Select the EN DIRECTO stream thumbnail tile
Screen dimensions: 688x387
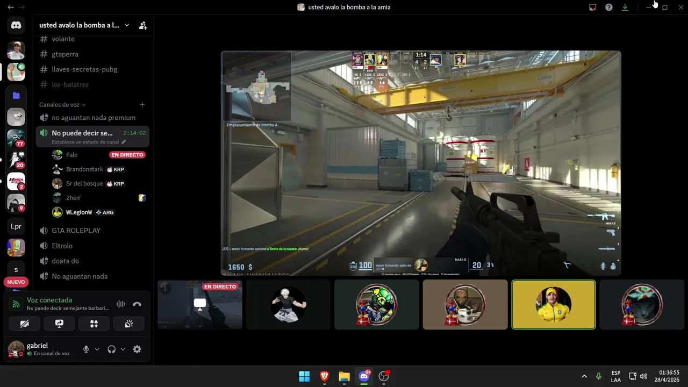pyautogui.click(x=200, y=305)
